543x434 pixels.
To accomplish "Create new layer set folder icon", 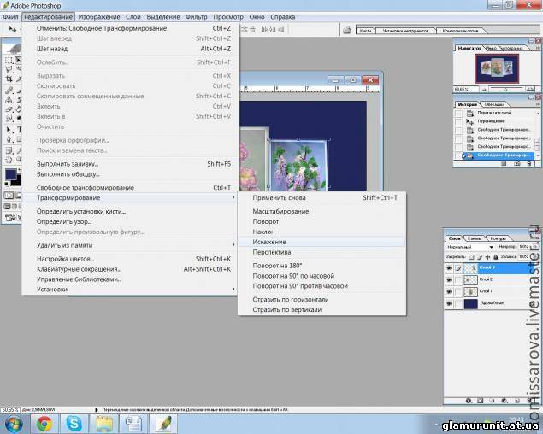I will tap(492, 401).
